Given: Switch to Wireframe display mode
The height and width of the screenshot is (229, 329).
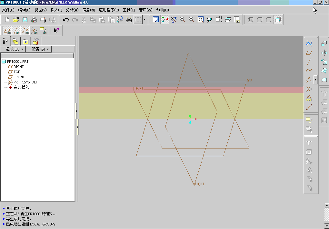Looking at the screenshot, I should 251,20.
